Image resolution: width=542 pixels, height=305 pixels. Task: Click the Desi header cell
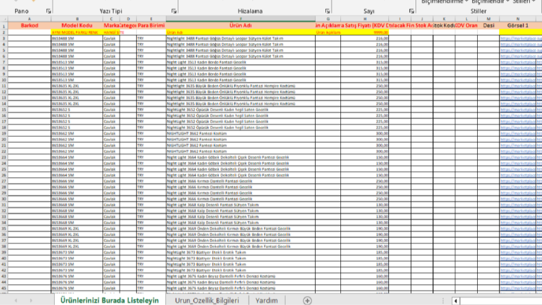tap(489, 25)
